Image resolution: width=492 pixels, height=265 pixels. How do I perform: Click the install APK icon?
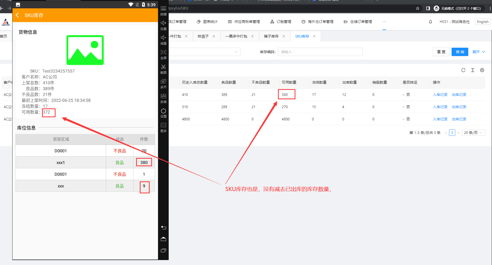(x=163, y=96)
